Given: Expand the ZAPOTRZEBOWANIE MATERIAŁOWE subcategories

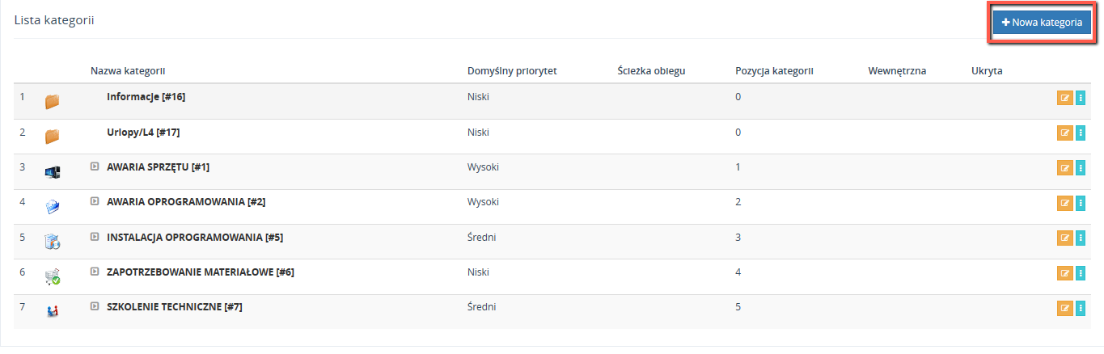Looking at the screenshot, I should 95,272.
